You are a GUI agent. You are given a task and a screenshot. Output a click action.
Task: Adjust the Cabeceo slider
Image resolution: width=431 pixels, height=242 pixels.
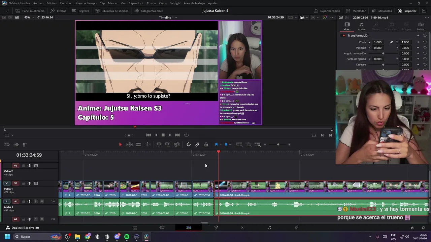click(383, 65)
